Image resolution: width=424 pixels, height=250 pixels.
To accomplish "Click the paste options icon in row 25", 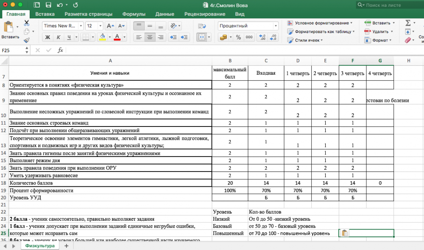I will [345, 233].
